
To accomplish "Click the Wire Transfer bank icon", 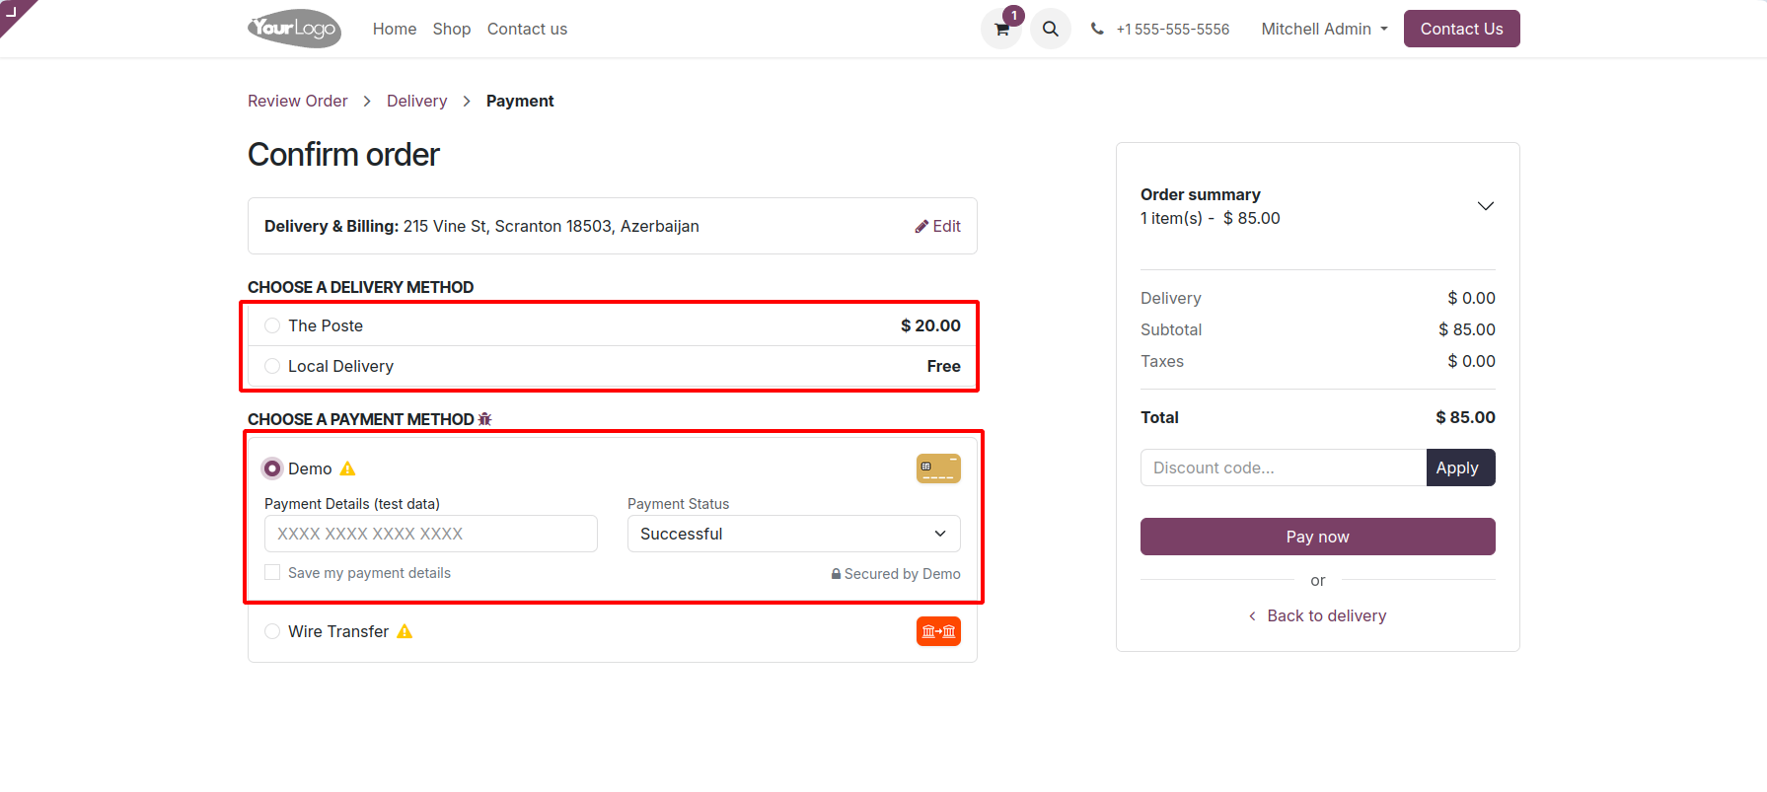I will [x=938, y=631].
